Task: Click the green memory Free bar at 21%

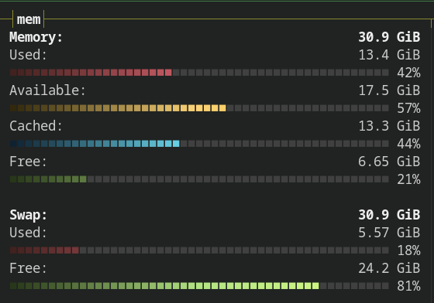Action: click(199, 179)
